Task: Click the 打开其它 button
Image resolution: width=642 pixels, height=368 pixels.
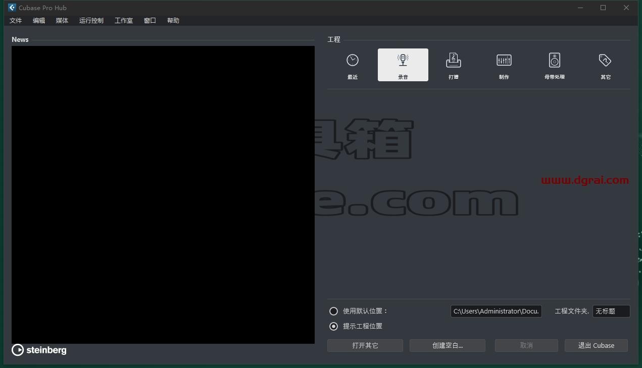Action: (x=365, y=345)
